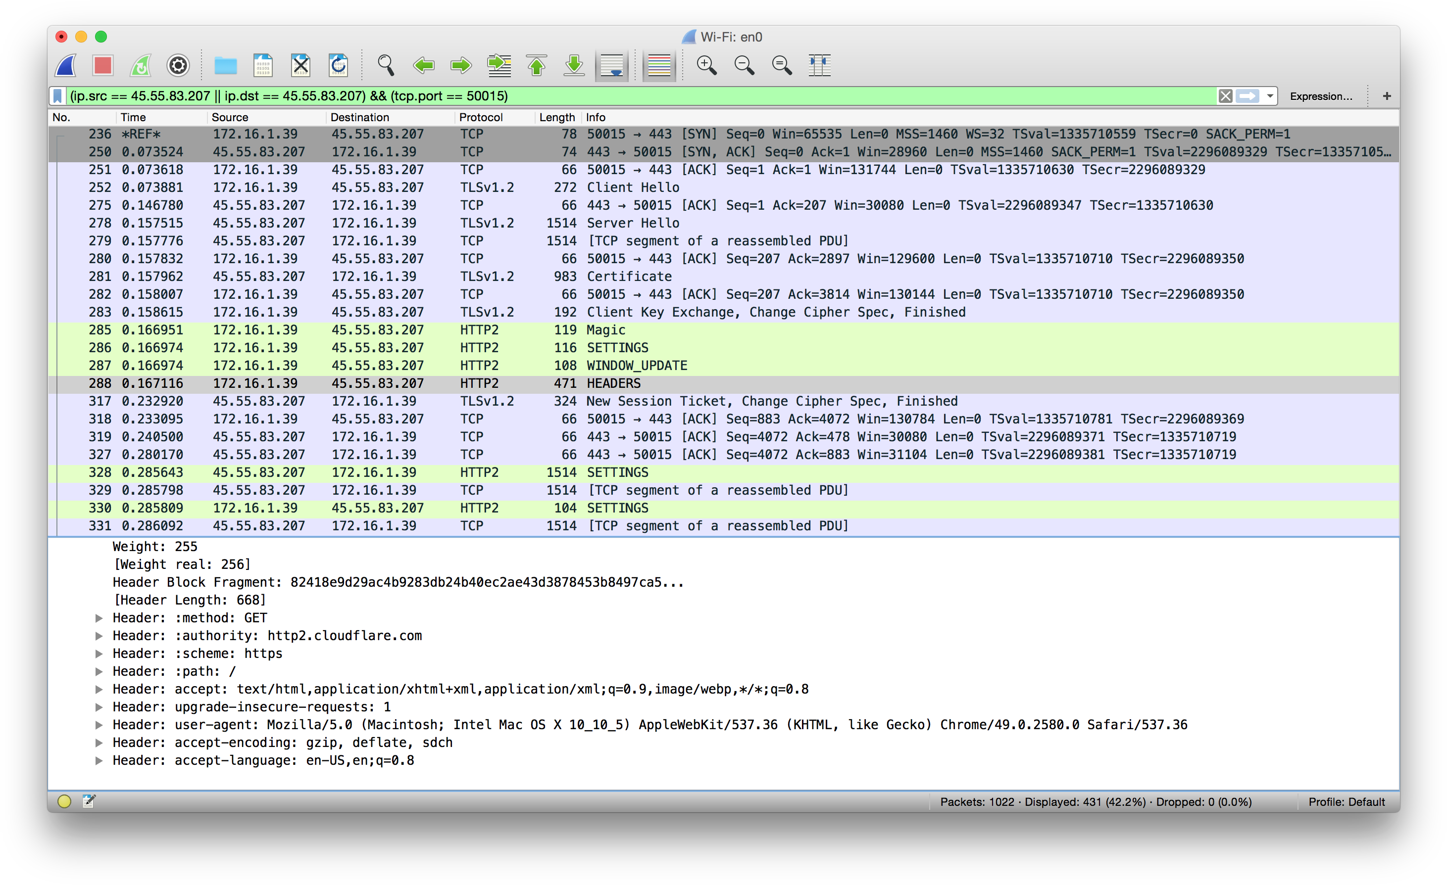
Task: Toggle packet list colorization
Action: coord(658,65)
